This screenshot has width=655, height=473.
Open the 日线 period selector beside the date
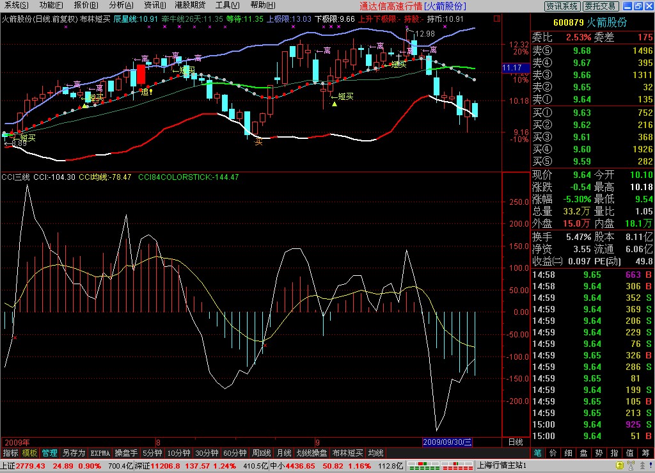(x=516, y=442)
